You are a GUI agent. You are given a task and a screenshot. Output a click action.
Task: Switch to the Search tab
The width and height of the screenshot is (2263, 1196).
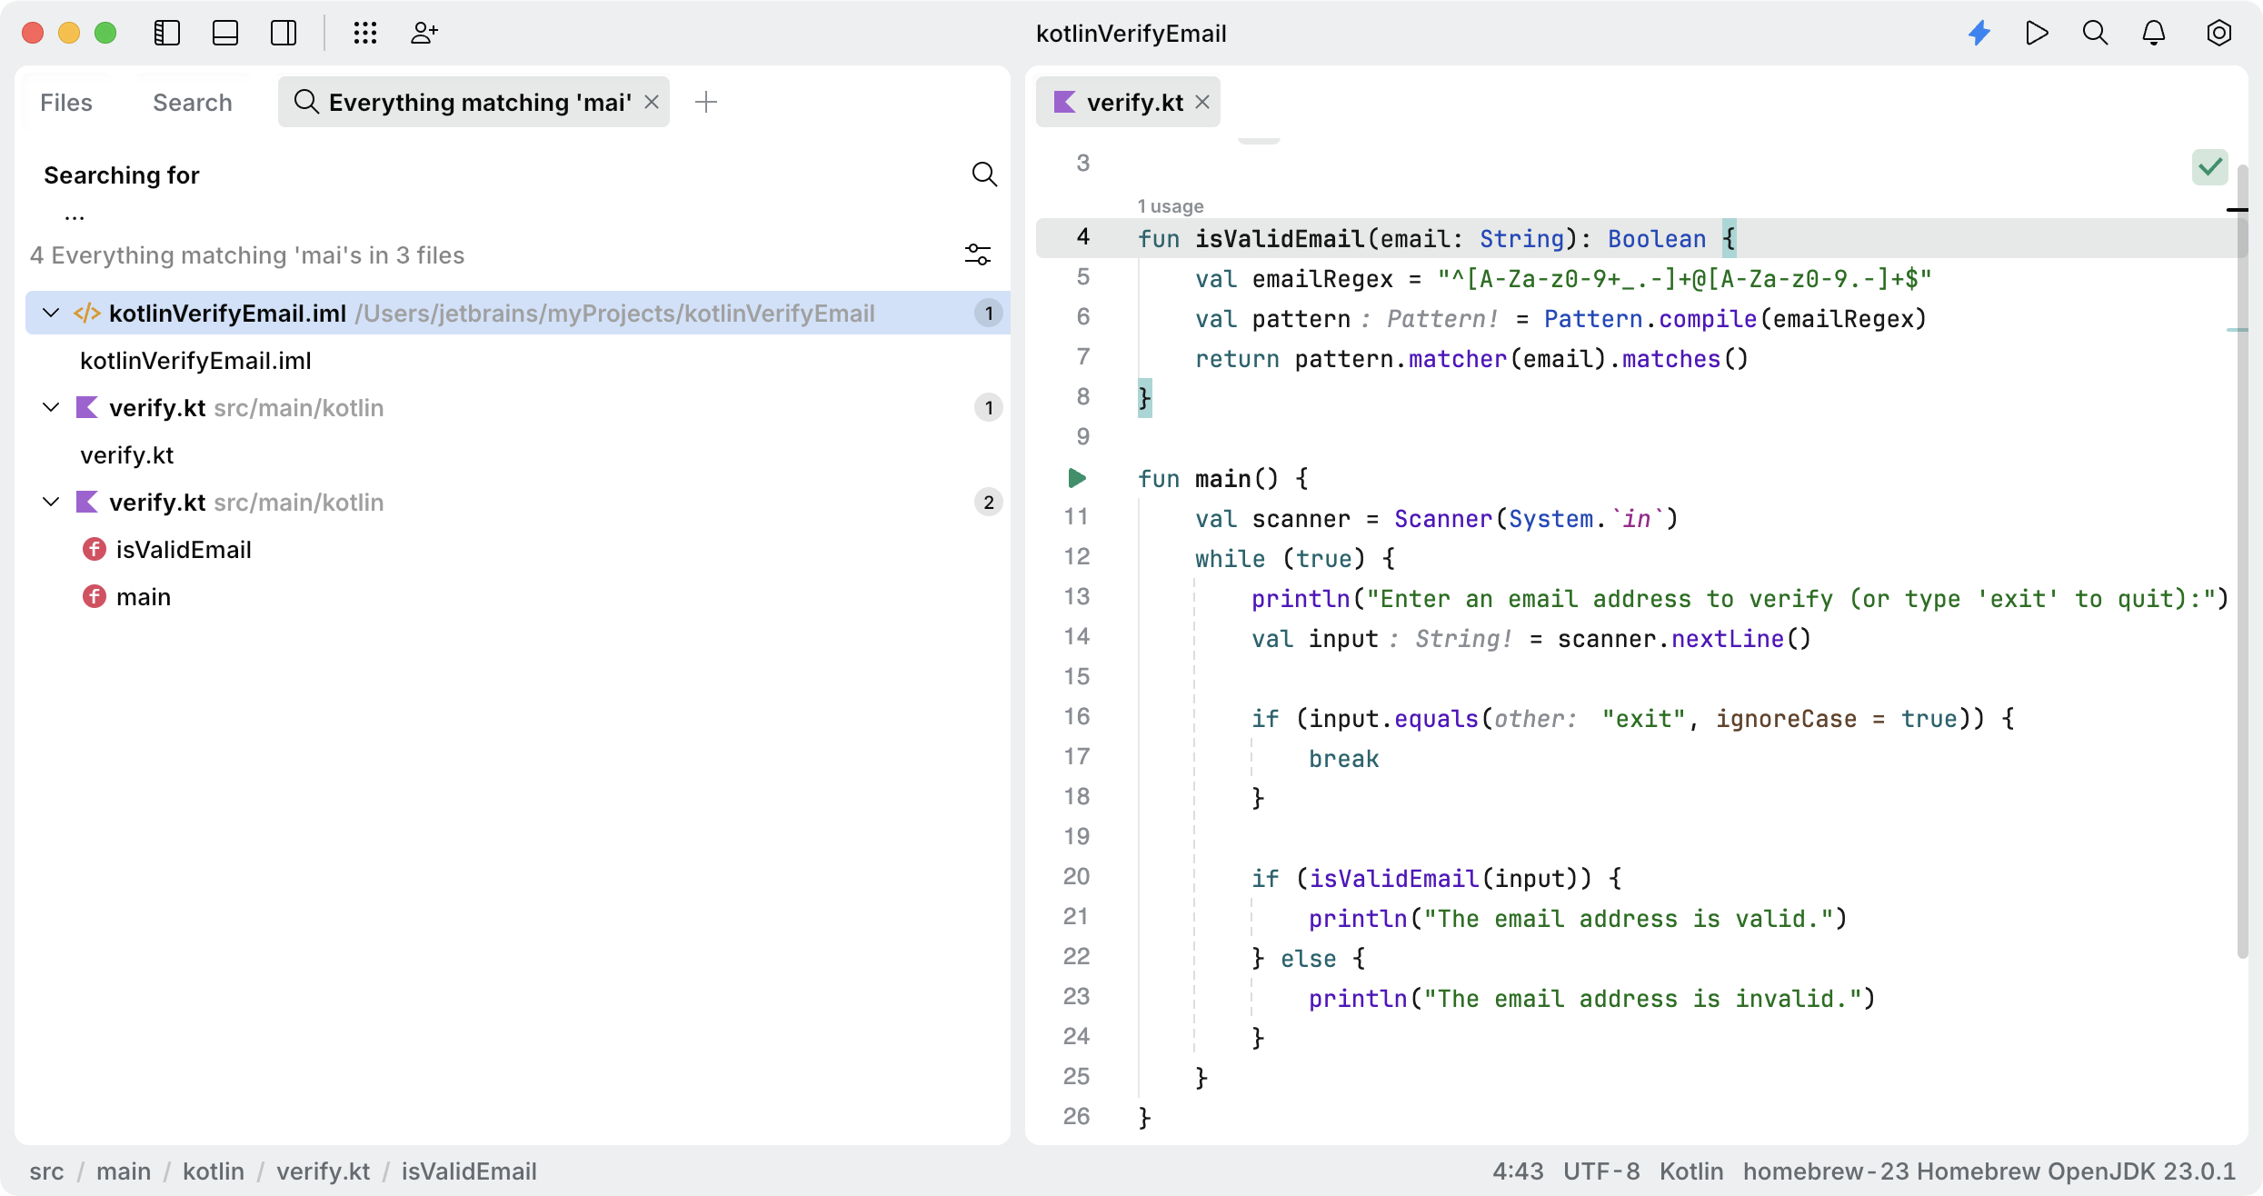pyautogui.click(x=193, y=103)
